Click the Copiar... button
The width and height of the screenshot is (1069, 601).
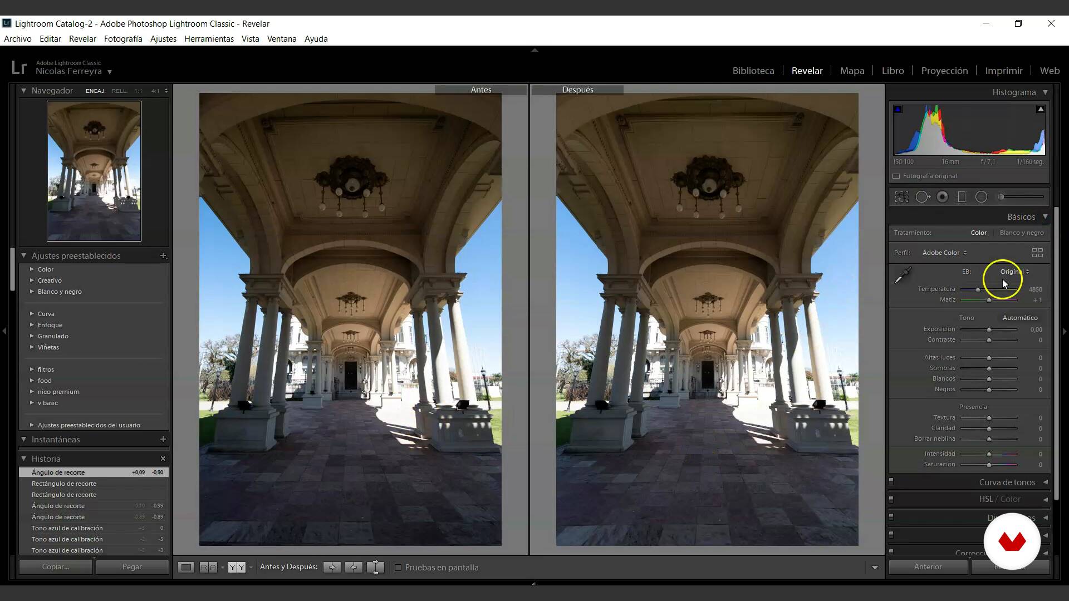pos(56,566)
